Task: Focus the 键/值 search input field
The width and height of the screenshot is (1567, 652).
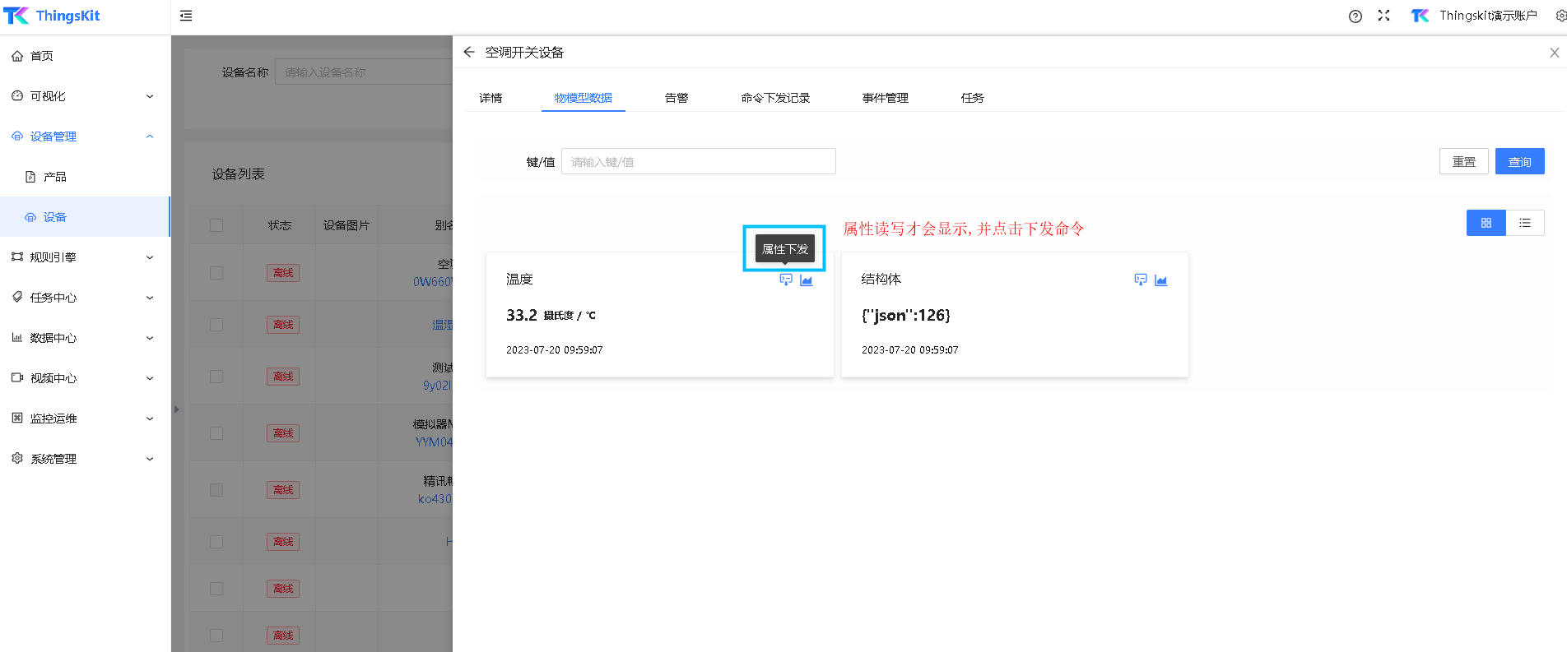Action: click(x=698, y=161)
